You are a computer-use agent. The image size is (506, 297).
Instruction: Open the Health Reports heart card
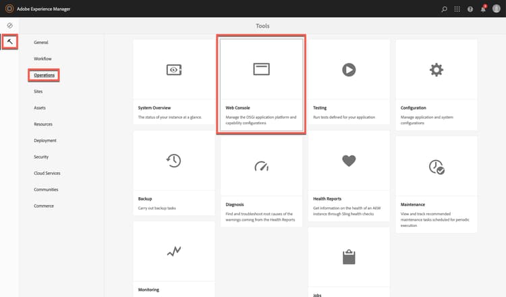click(349, 176)
